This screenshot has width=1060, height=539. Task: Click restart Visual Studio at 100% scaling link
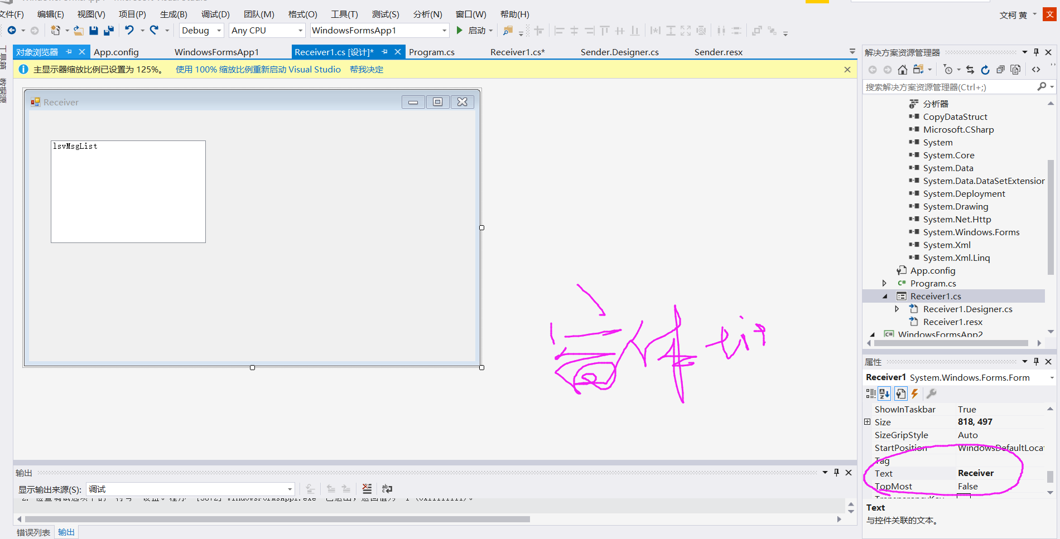pyautogui.click(x=258, y=70)
